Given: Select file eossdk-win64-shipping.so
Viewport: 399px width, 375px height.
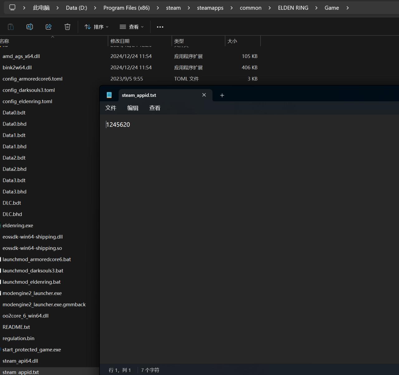Looking at the screenshot, I should (32, 248).
